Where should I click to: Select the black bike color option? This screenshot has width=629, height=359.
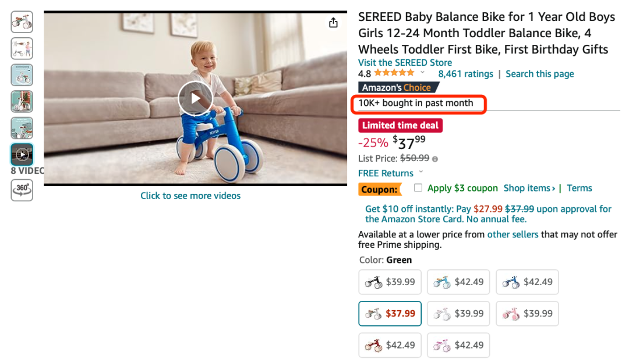click(390, 282)
